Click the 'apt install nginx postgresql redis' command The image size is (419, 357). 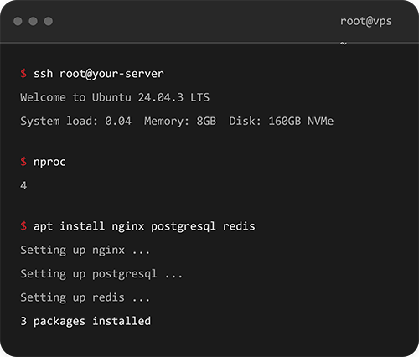(x=144, y=226)
